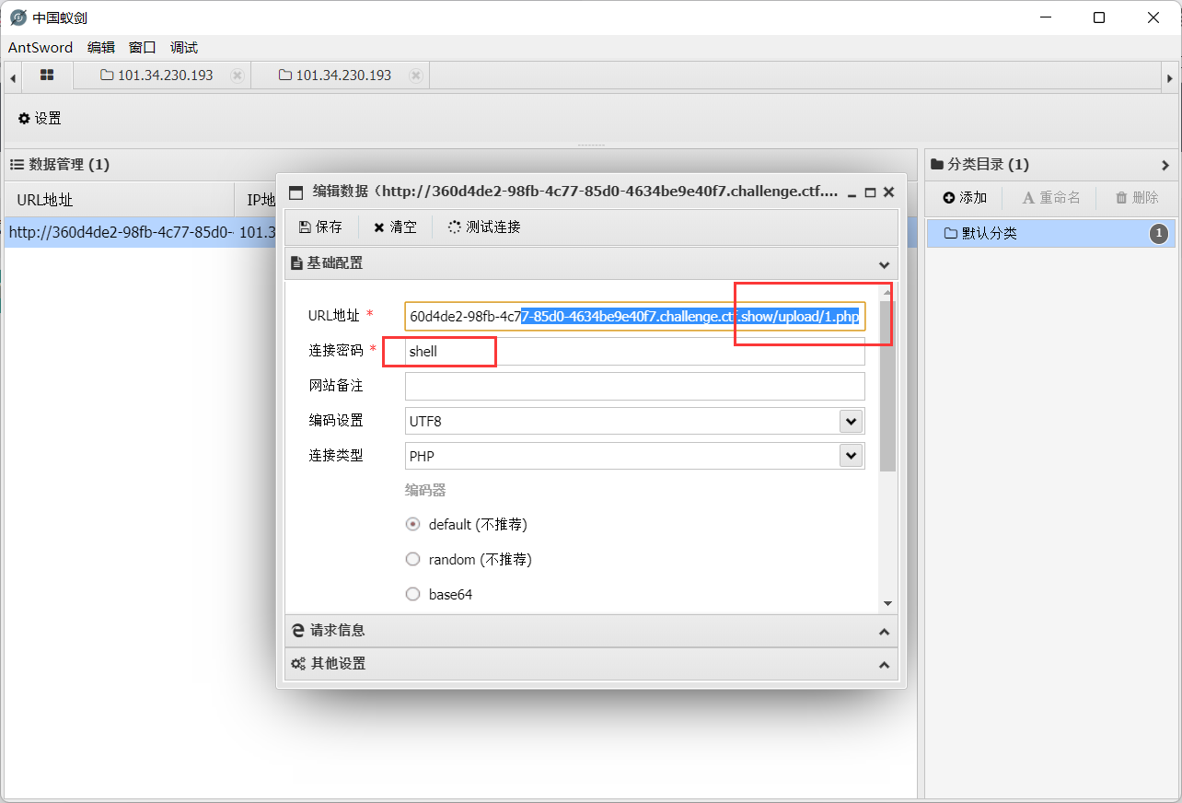The width and height of the screenshot is (1182, 803).
Task: Open the AntSword menu
Action: tap(41, 48)
